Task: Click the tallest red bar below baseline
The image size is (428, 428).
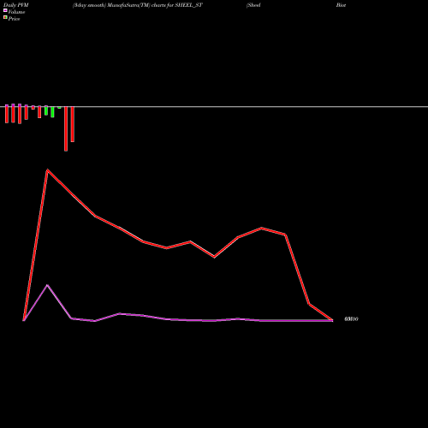Action: click(x=66, y=128)
